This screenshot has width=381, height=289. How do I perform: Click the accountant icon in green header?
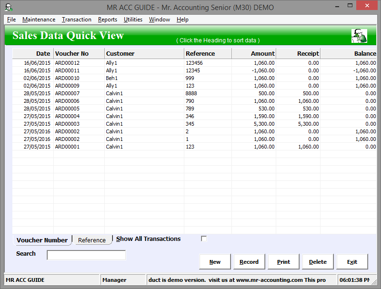[359, 36]
